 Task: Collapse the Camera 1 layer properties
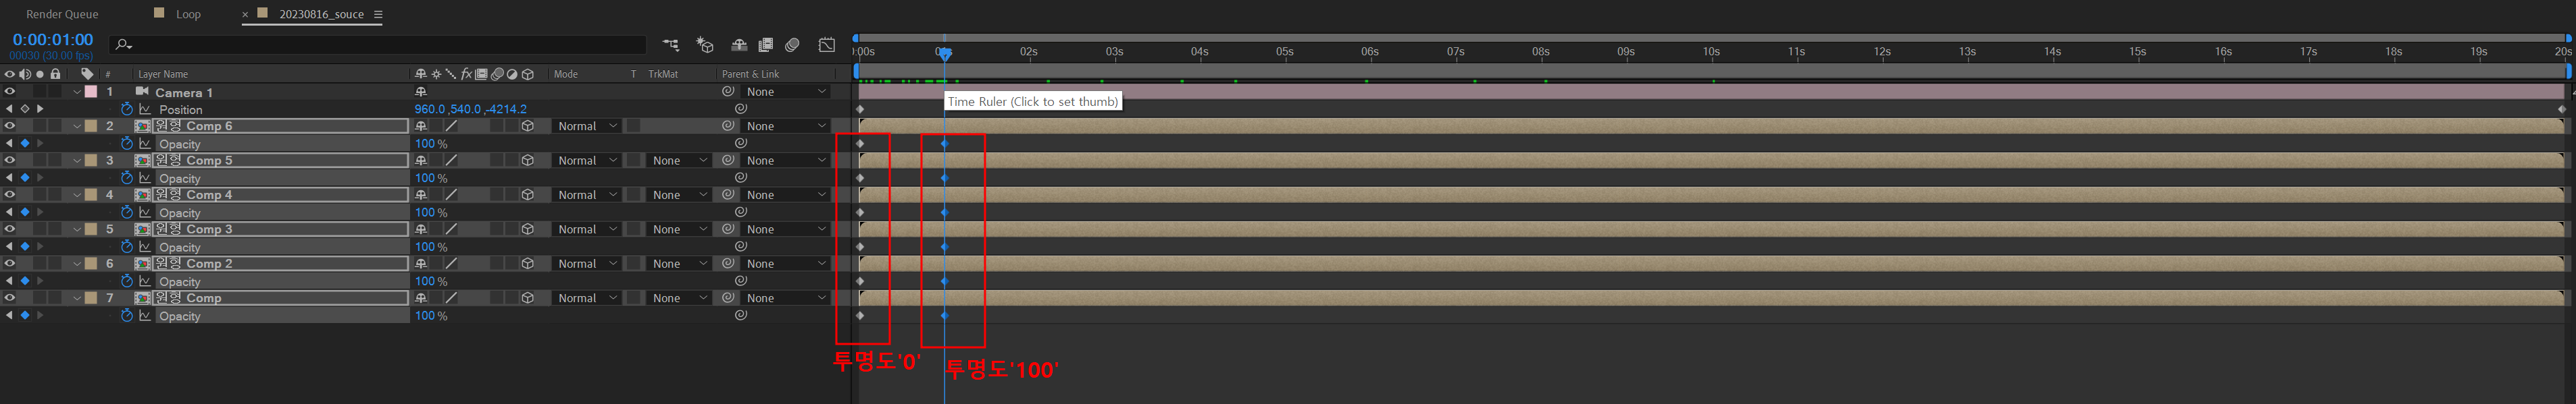tap(77, 92)
